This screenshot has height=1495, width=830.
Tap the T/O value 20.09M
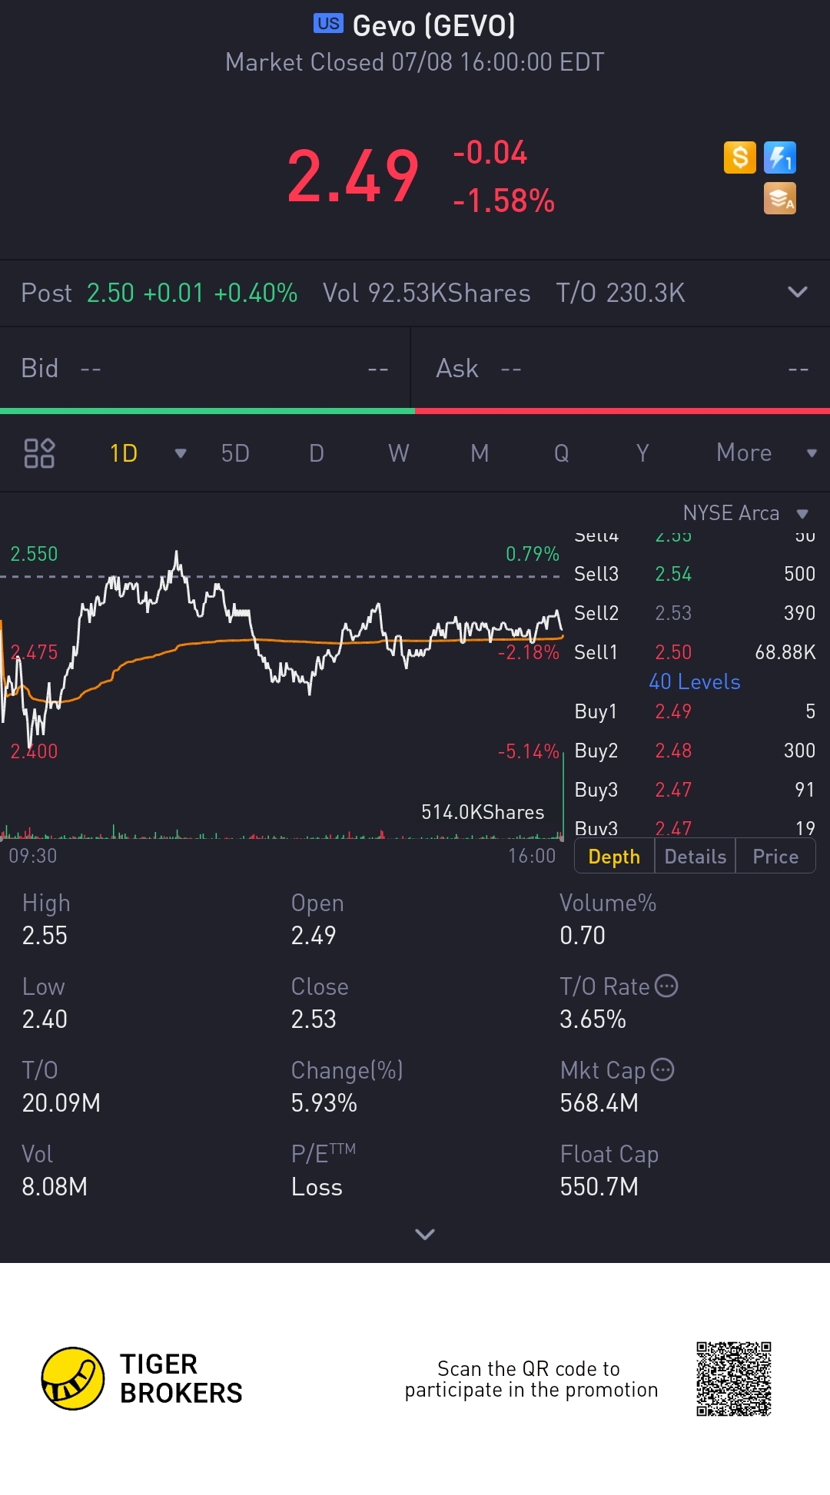click(x=61, y=1102)
